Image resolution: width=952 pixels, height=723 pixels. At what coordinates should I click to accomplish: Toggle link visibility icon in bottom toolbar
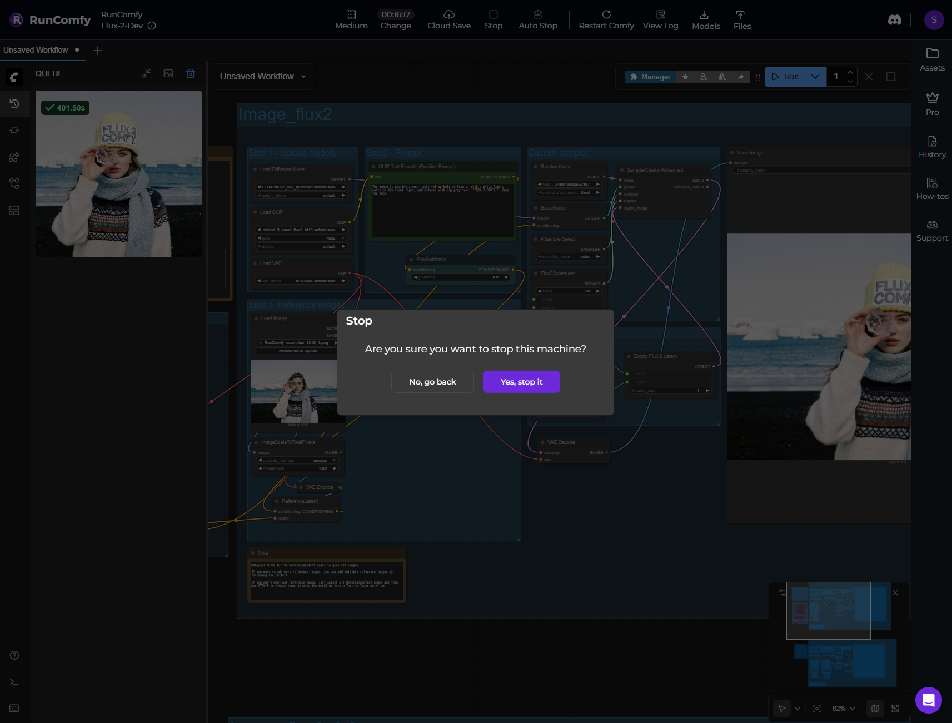click(895, 709)
